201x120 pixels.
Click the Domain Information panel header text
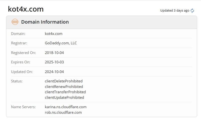click(45, 22)
